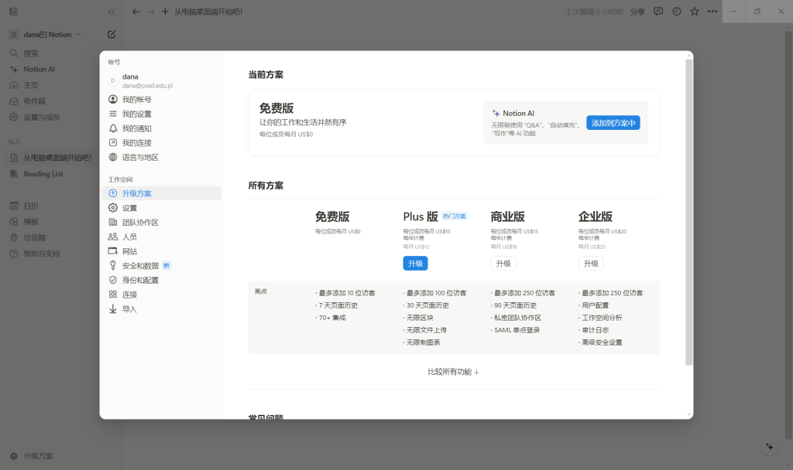
Task: Click the 私密团队协作区 feature text
Action: pyautogui.click(x=517, y=318)
